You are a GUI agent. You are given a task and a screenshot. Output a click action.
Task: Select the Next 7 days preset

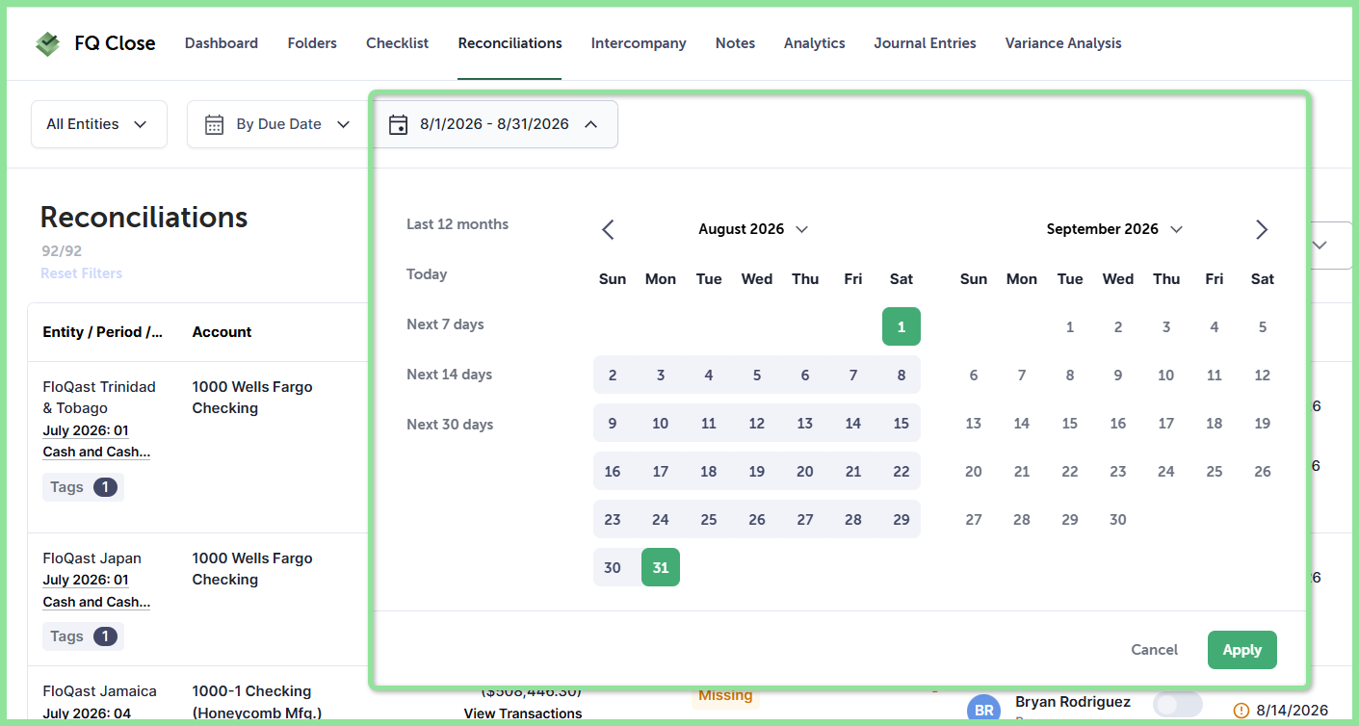pyautogui.click(x=445, y=324)
